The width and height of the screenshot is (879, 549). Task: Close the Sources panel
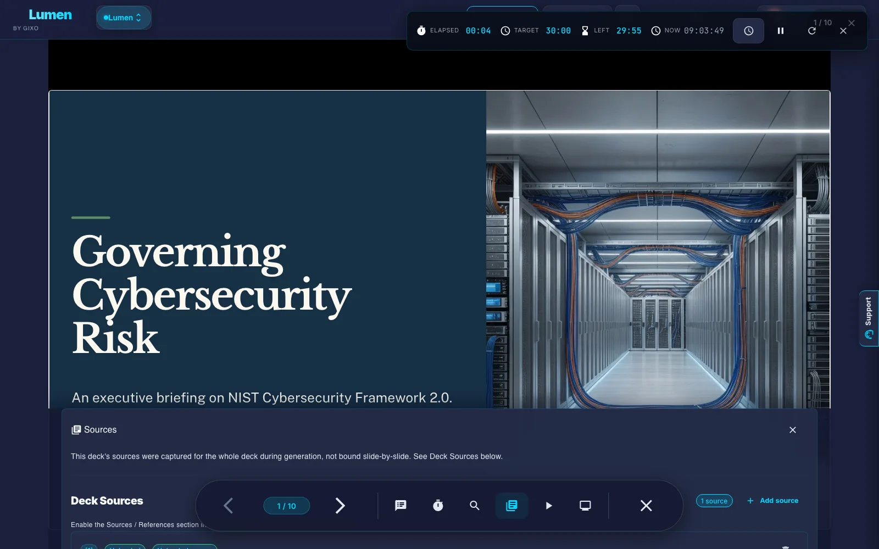coord(793,430)
